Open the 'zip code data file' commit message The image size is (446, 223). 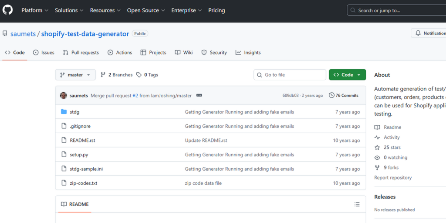click(203, 183)
